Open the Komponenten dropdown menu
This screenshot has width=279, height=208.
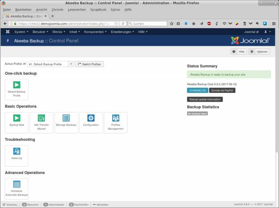[97, 32]
